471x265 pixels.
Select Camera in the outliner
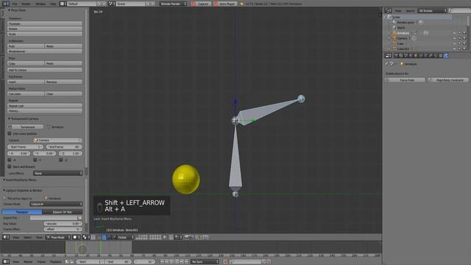pyautogui.click(x=403, y=38)
